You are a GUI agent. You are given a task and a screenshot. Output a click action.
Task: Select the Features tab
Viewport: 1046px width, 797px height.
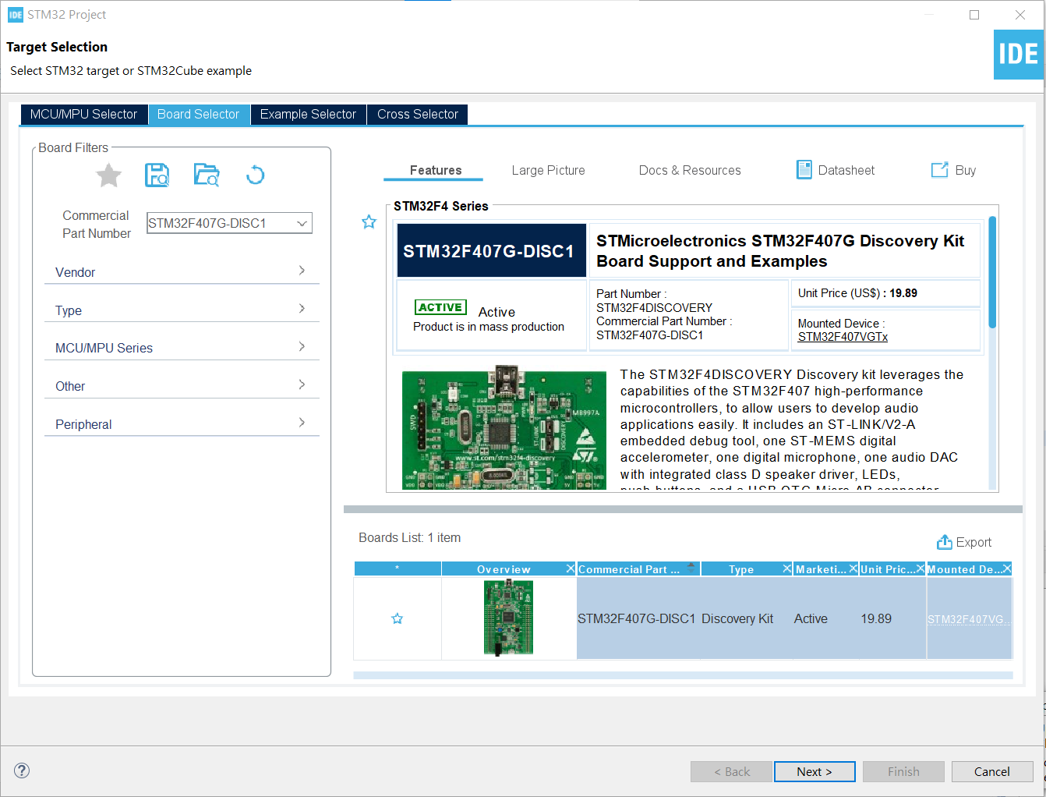[435, 170]
